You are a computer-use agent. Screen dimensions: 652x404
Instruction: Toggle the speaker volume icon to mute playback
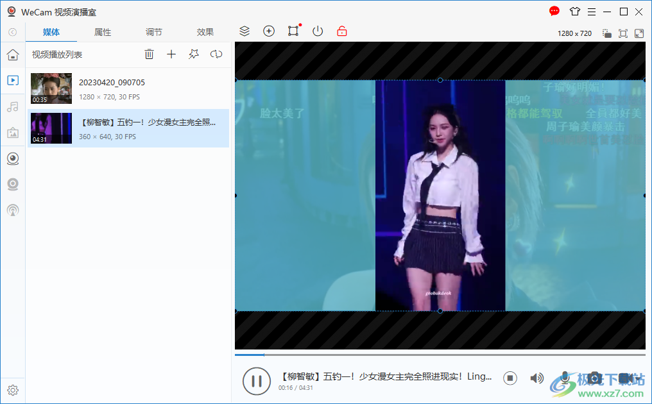point(536,378)
